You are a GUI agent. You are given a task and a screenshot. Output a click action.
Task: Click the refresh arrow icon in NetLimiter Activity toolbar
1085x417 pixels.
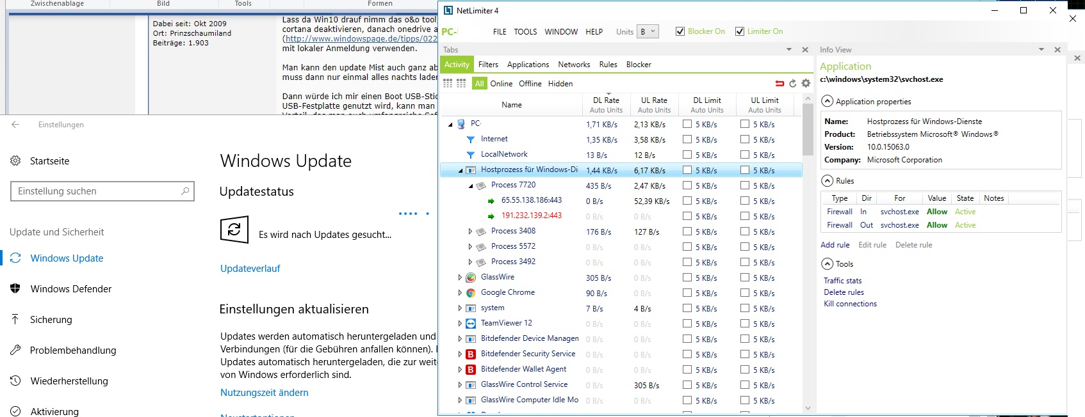point(792,84)
